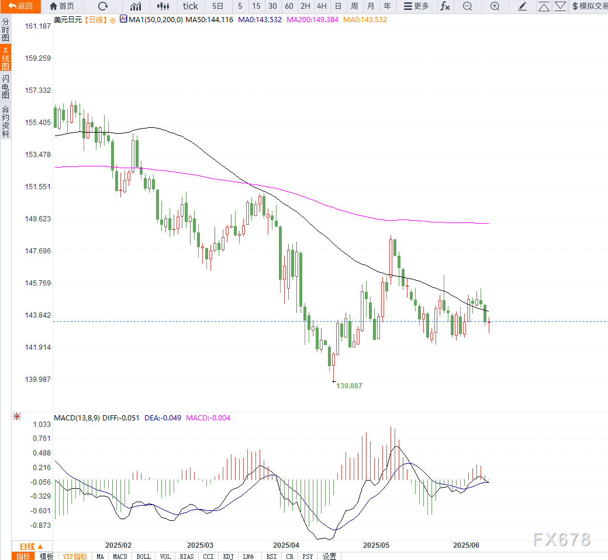Viewport: 608px width, 560px height.
Task: Click the sun icon beside MACD
Action: (x=16, y=417)
